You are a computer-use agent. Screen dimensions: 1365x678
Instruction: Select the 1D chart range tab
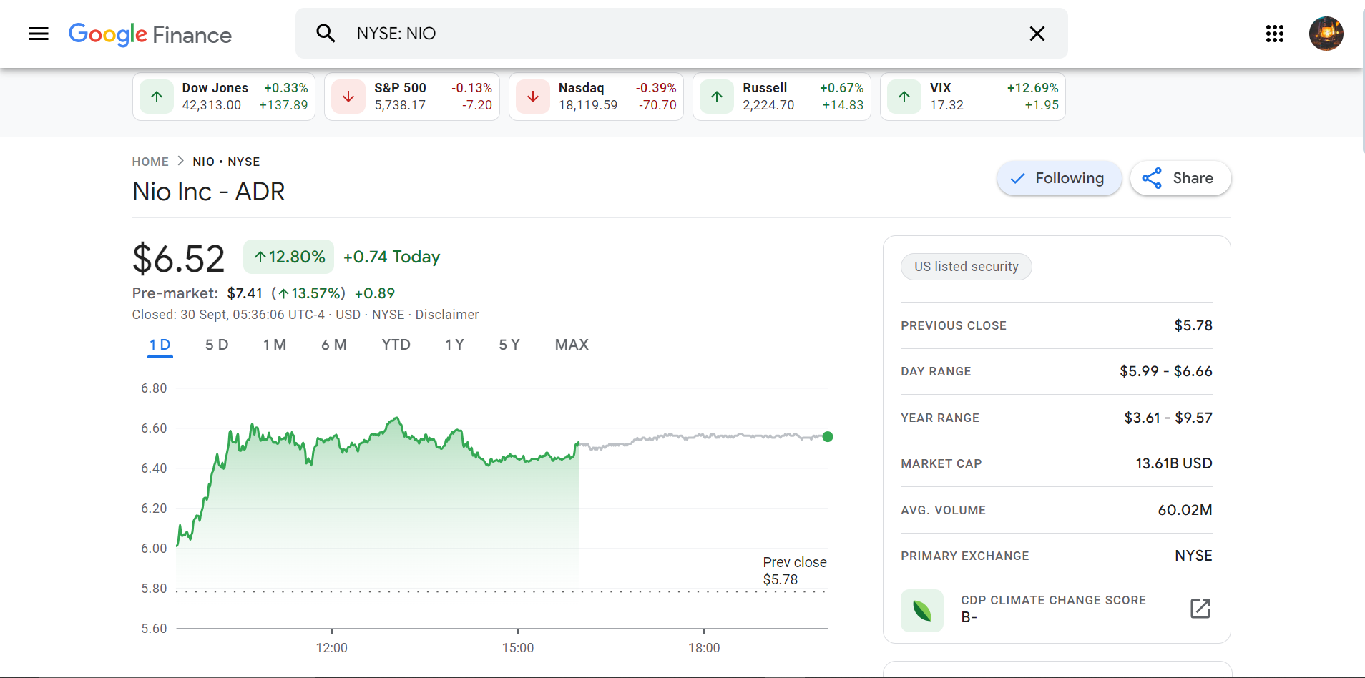(x=160, y=345)
